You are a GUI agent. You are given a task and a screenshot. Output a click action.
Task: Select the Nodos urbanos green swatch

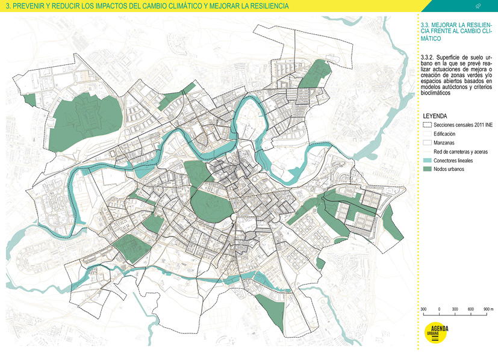coord(426,170)
